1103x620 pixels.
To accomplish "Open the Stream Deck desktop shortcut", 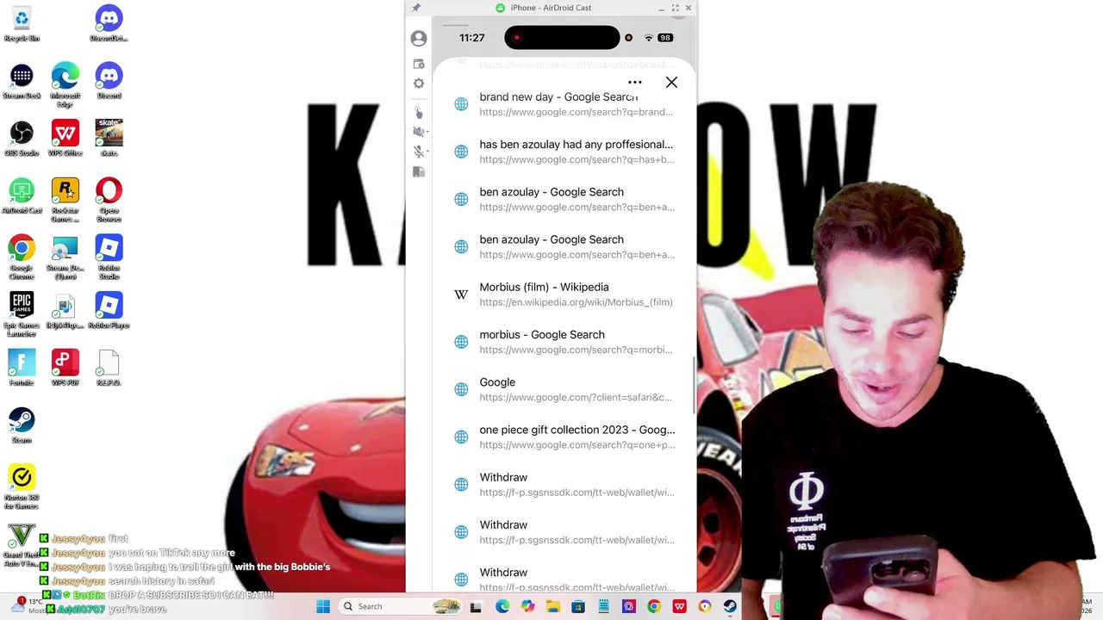I will pos(22,81).
